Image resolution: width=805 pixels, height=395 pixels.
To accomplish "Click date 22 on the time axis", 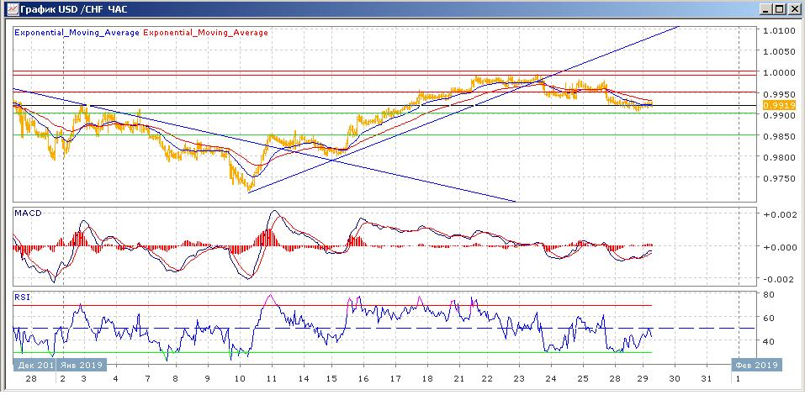I will click(487, 378).
